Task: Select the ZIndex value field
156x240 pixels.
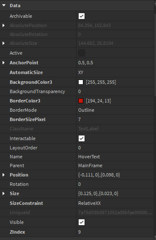Action: (115, 232)
